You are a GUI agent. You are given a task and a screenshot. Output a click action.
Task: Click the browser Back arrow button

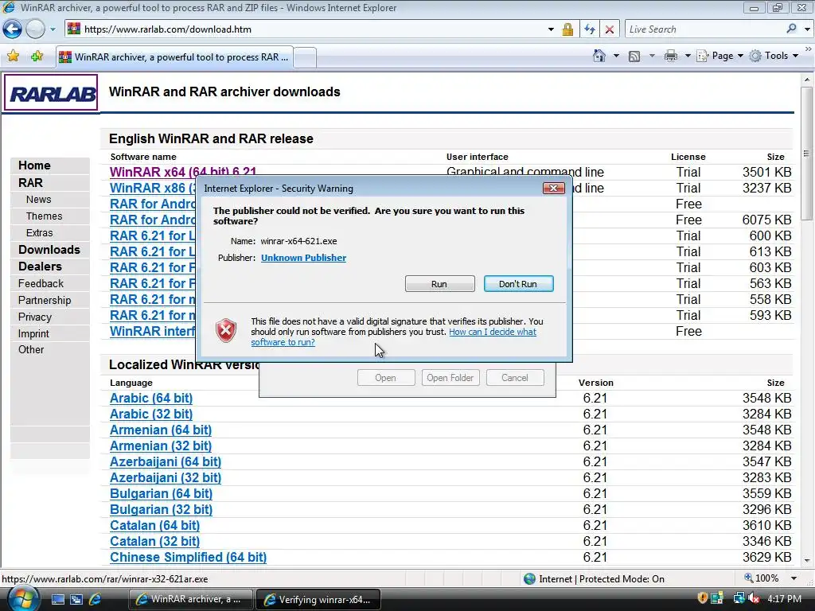click(13, 29)
